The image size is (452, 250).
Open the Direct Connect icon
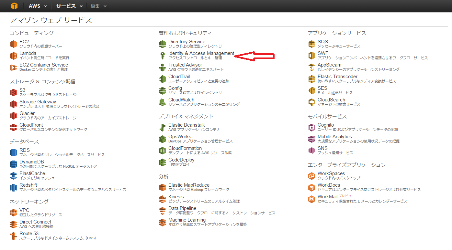click(x=13, y=224)
